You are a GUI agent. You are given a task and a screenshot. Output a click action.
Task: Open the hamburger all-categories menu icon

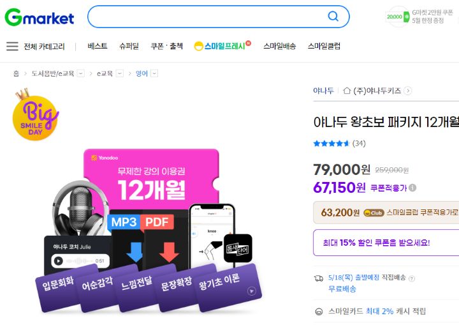(x=12, y=47)
